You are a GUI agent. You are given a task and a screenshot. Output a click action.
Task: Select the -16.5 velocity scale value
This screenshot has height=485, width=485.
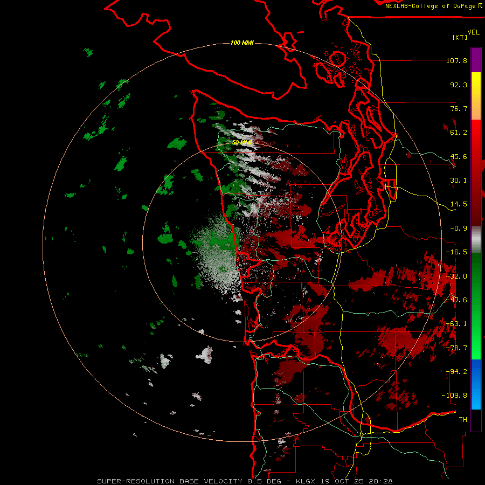pyautogui.click(x=456, y=252)
